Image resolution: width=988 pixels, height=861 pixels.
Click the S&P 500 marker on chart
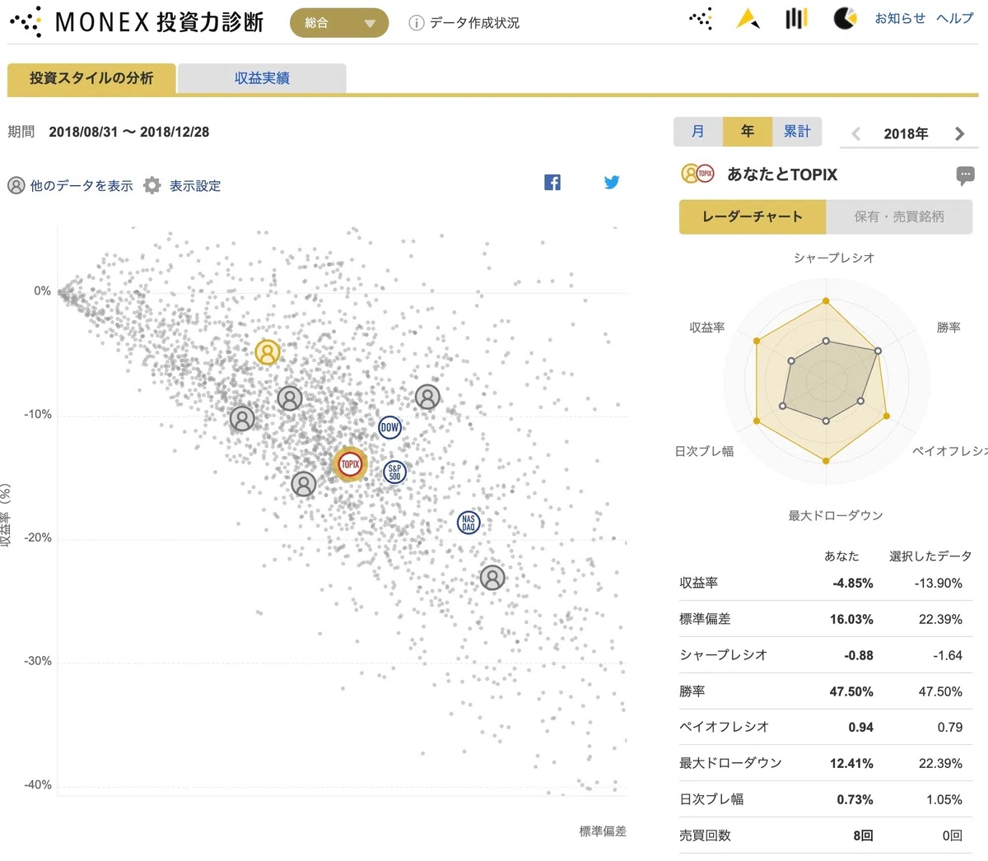pos(394,472)
